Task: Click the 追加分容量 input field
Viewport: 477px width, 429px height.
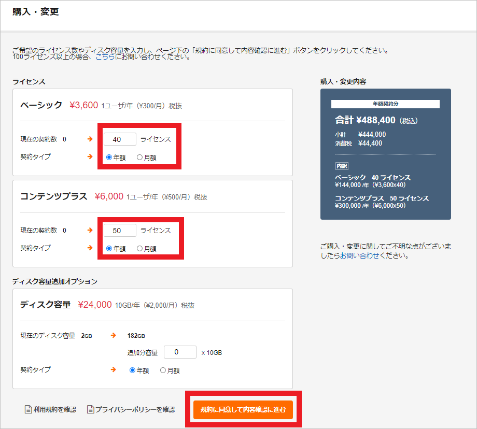Action: [x=180, y=352]
